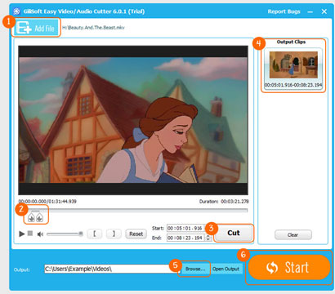The height and width of the screenshot is (294, 335).
Task: Click the playback position time text
Action: pos(47,202)
